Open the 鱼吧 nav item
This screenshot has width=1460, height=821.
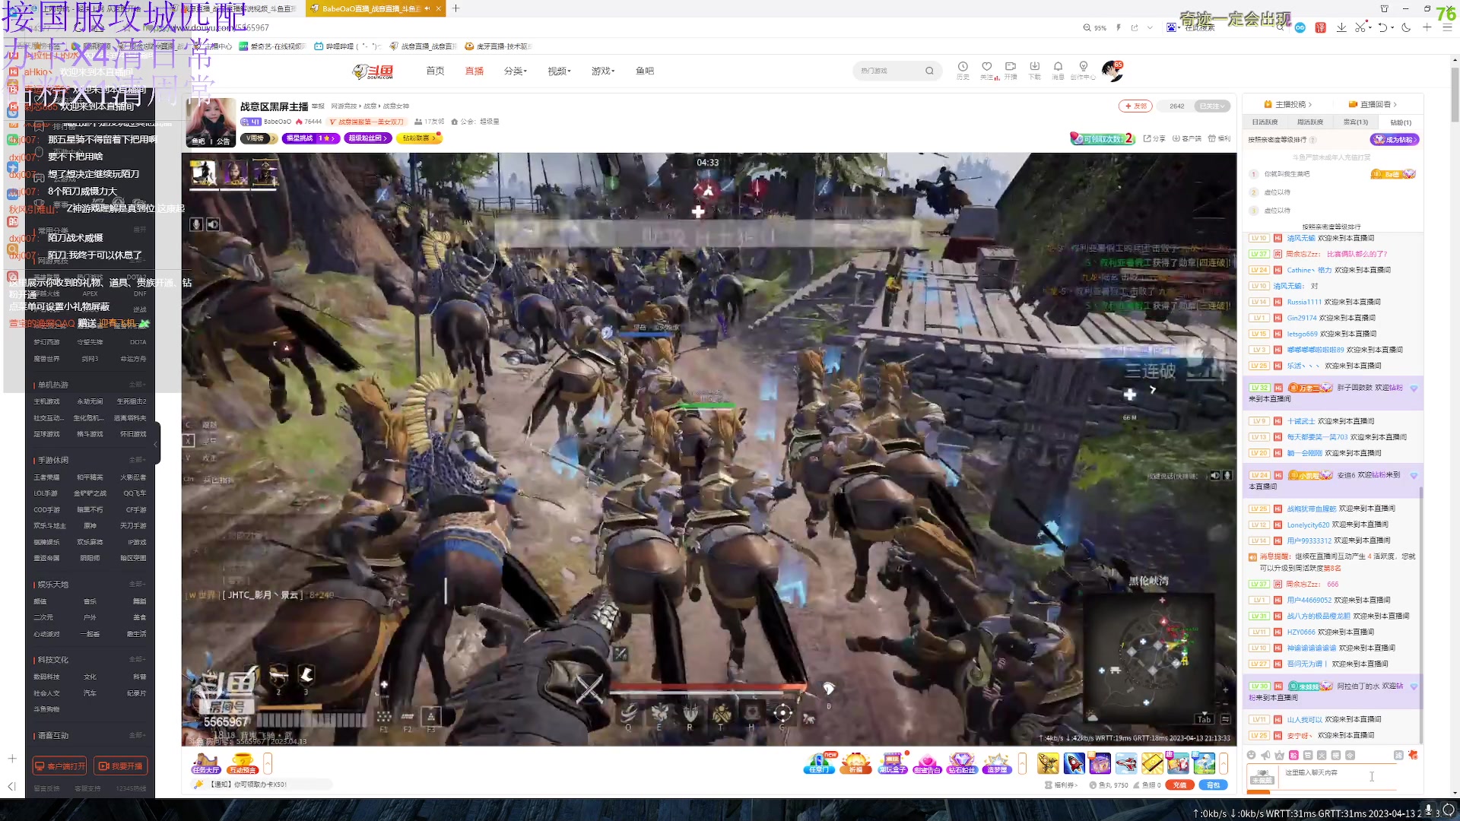click(645, 71)
